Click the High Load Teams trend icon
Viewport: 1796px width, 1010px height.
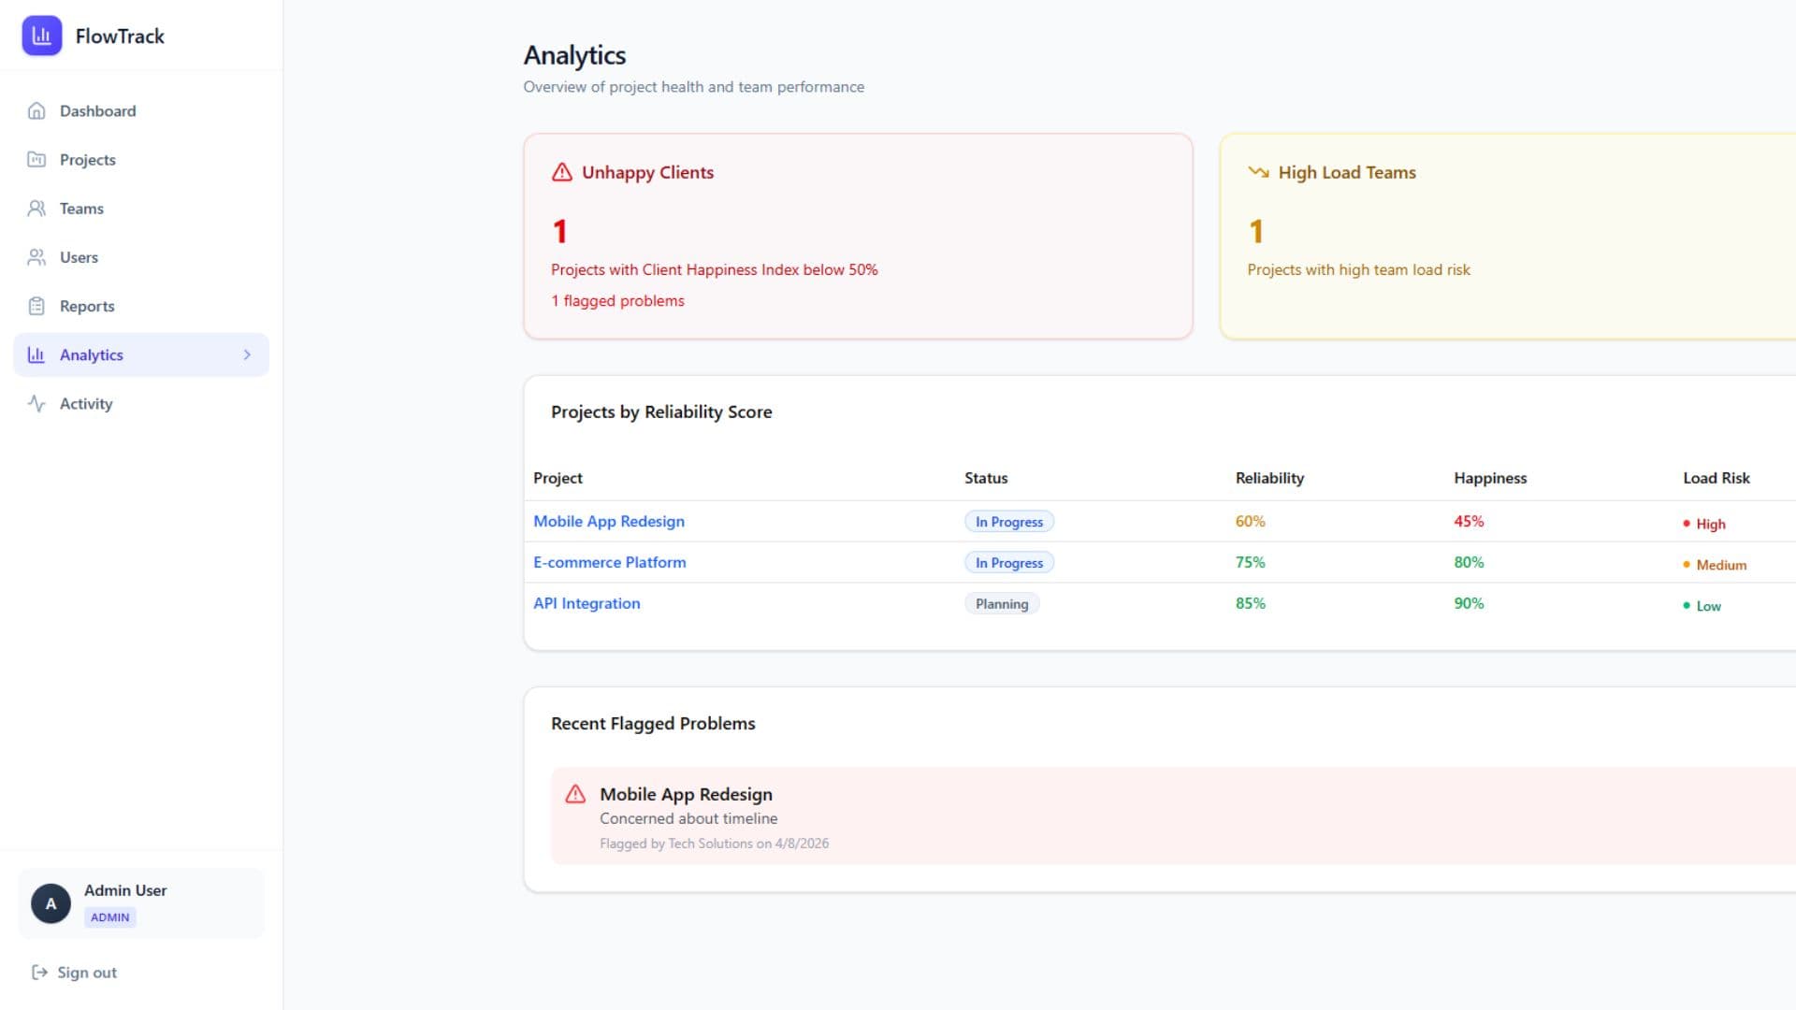click(1258, 172)
